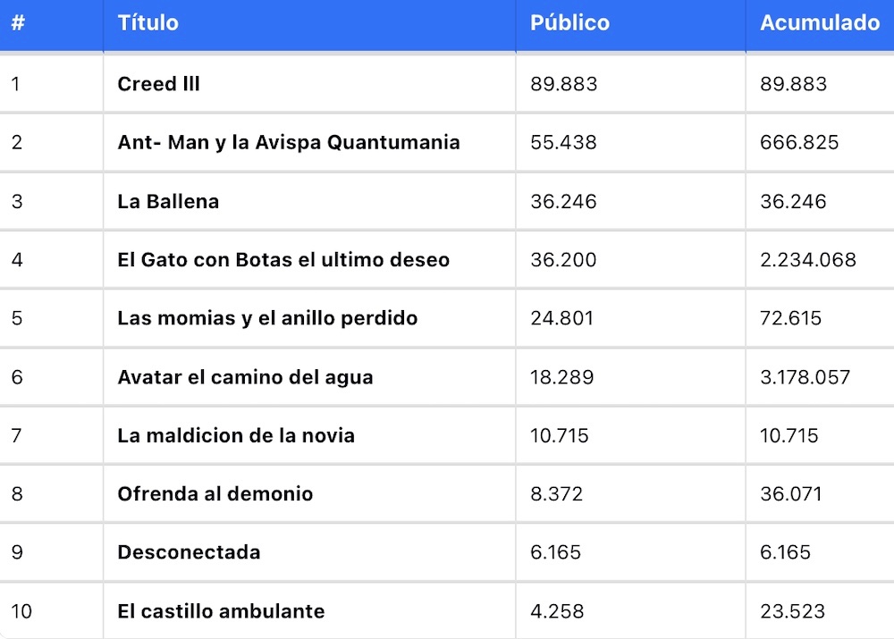Select El castillo ambulante title
Screen dimensions: 894x639
(221, 611)
